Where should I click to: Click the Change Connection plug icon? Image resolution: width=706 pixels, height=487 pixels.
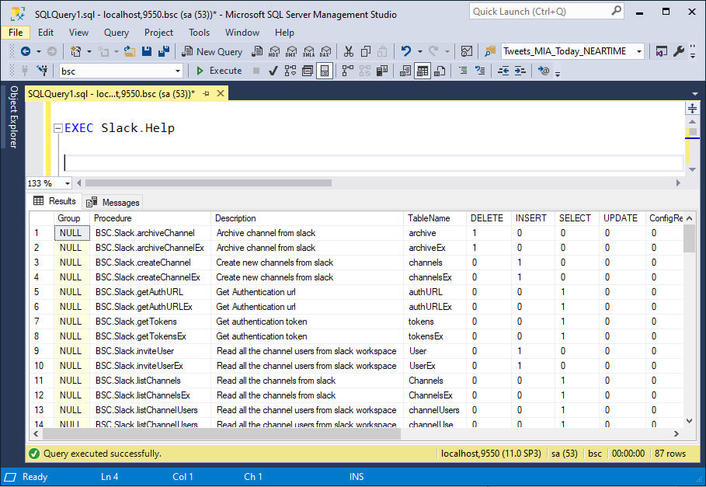(x=42, y=71)
